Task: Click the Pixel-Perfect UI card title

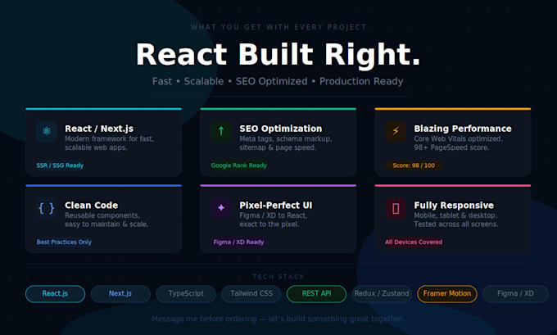Action: 276,206
